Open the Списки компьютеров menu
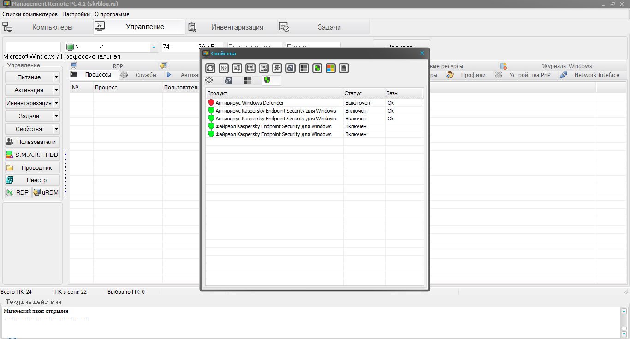 coord(30,14)
